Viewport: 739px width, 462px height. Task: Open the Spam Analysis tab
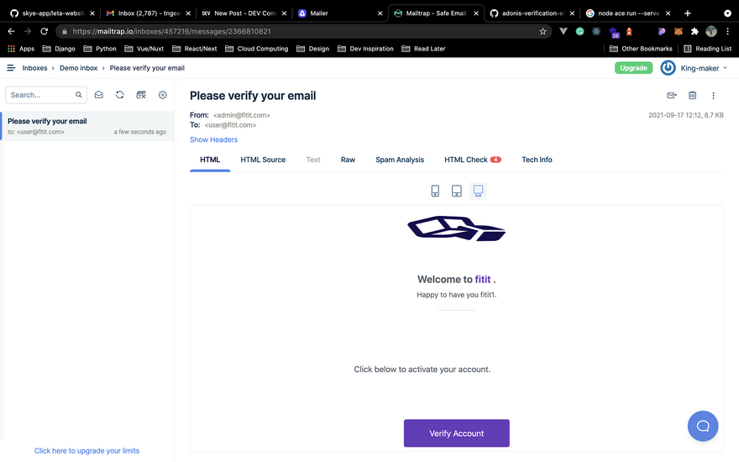point(400,160)
